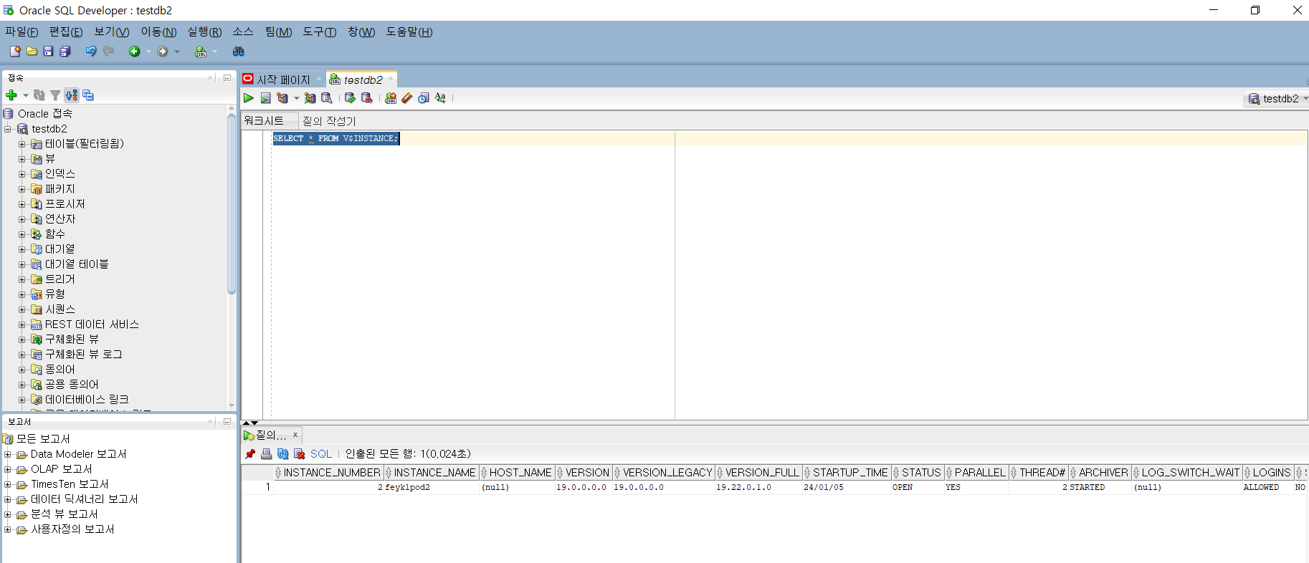This screenshot has width=1309, height=563.
Task: Close the testdb2 worksheet tab
Action: tap(391, 79)
